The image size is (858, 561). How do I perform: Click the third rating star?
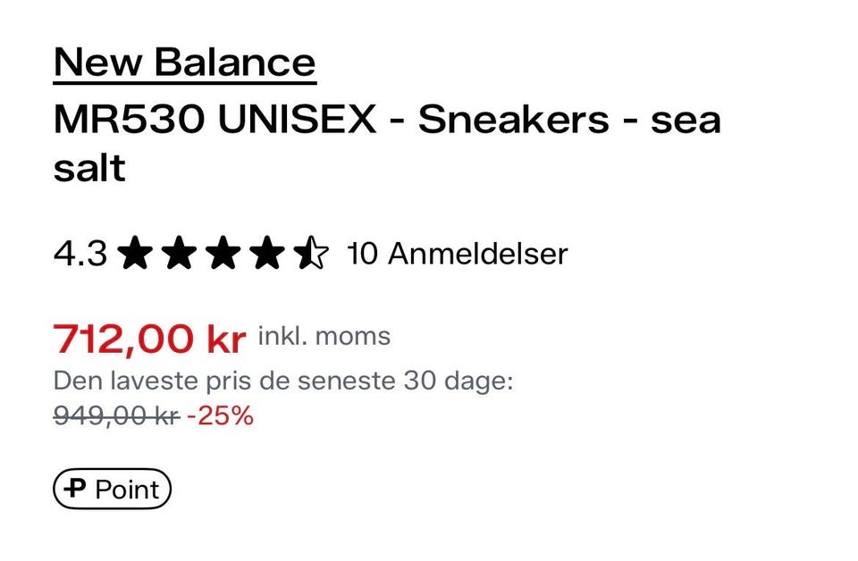(x=223, y=254)
